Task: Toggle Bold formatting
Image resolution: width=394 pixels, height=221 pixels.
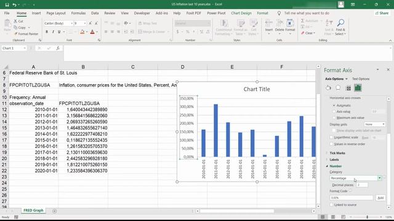Action: pos(47,32)
